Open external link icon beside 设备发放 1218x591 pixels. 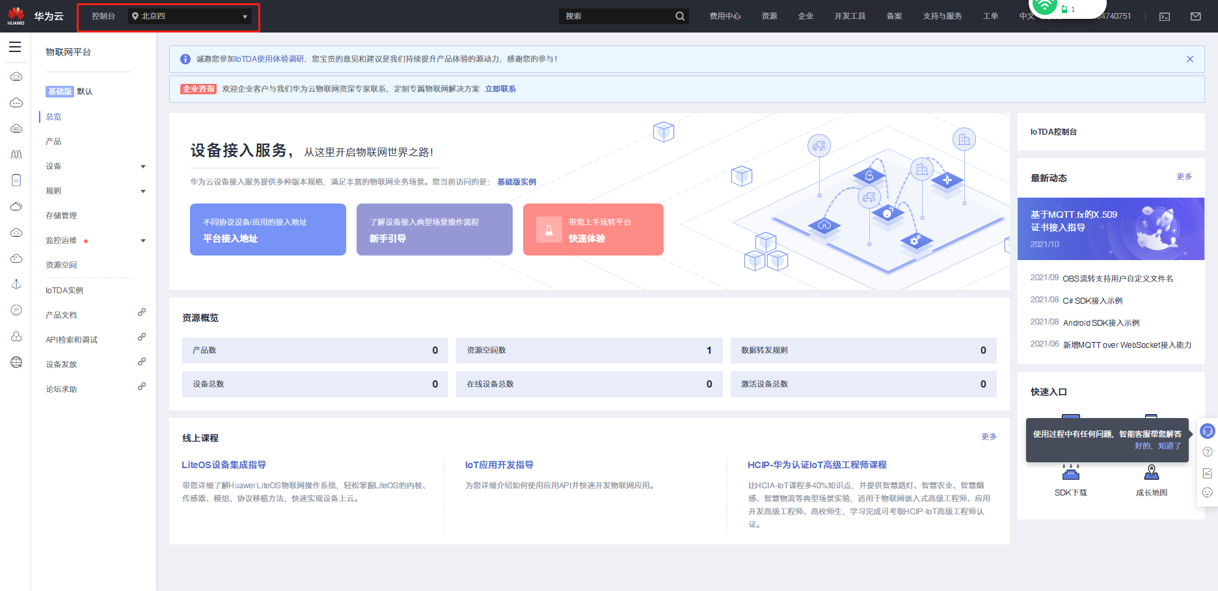(142, 362)
